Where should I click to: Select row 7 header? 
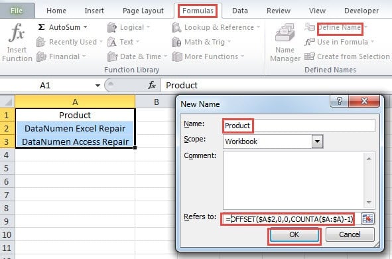click(x=7, y=195)
